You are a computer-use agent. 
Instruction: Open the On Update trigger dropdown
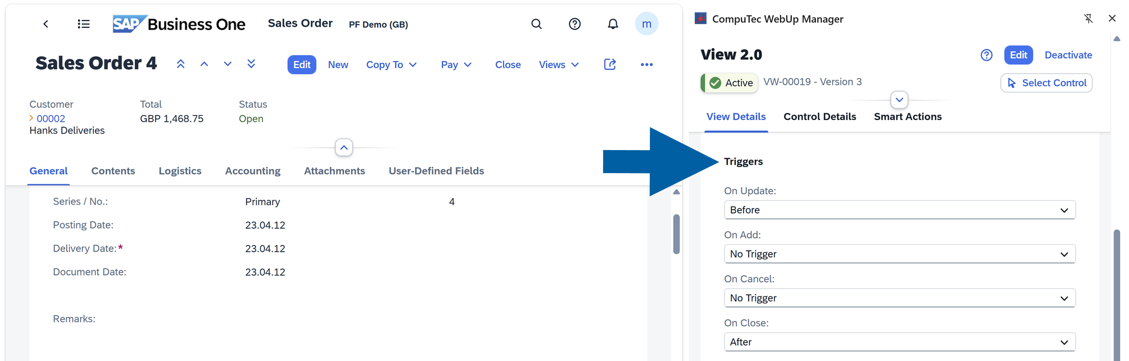click(900, 210)
